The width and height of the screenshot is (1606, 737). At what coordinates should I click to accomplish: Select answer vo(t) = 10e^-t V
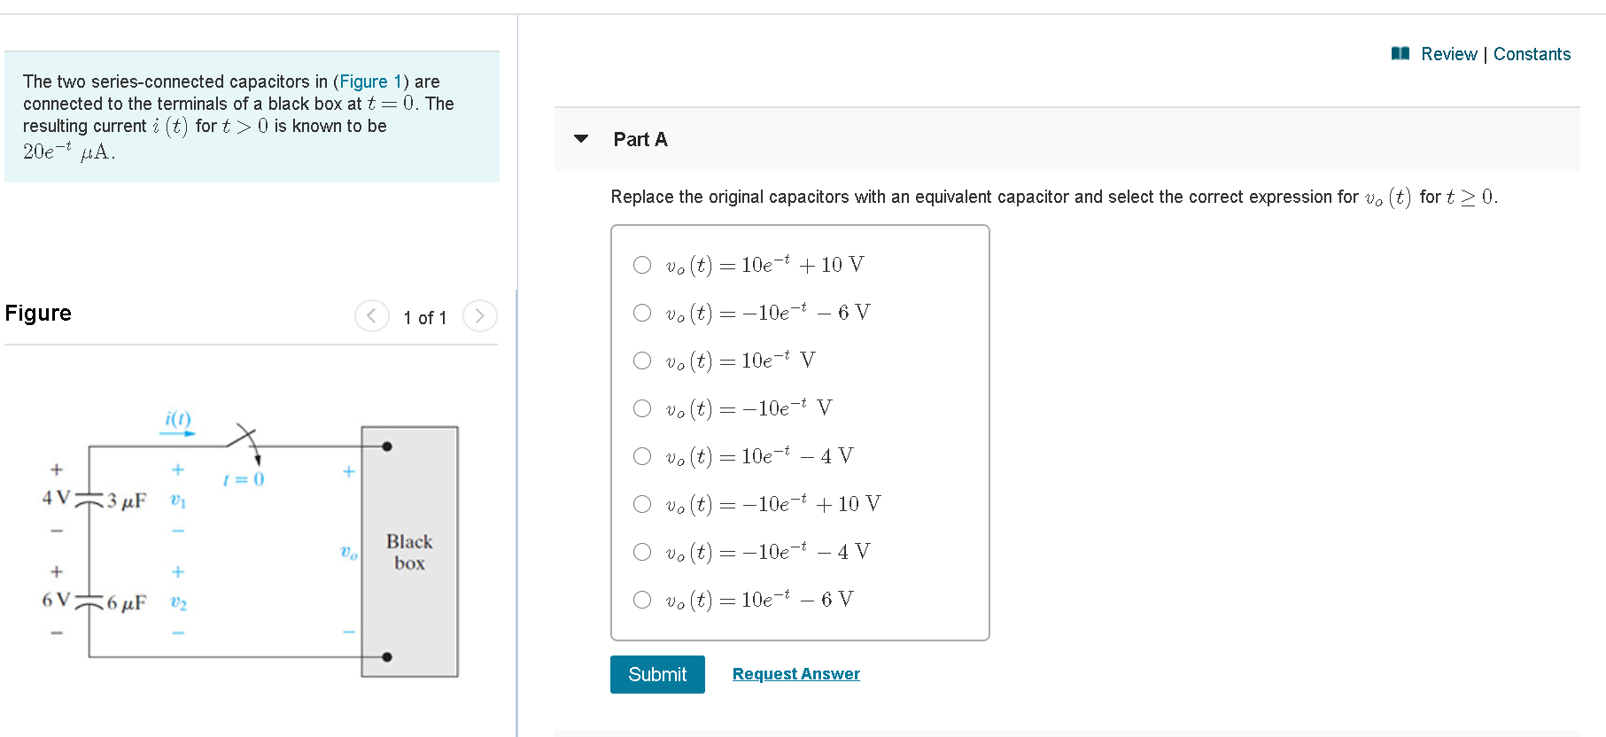click(641, 360)
